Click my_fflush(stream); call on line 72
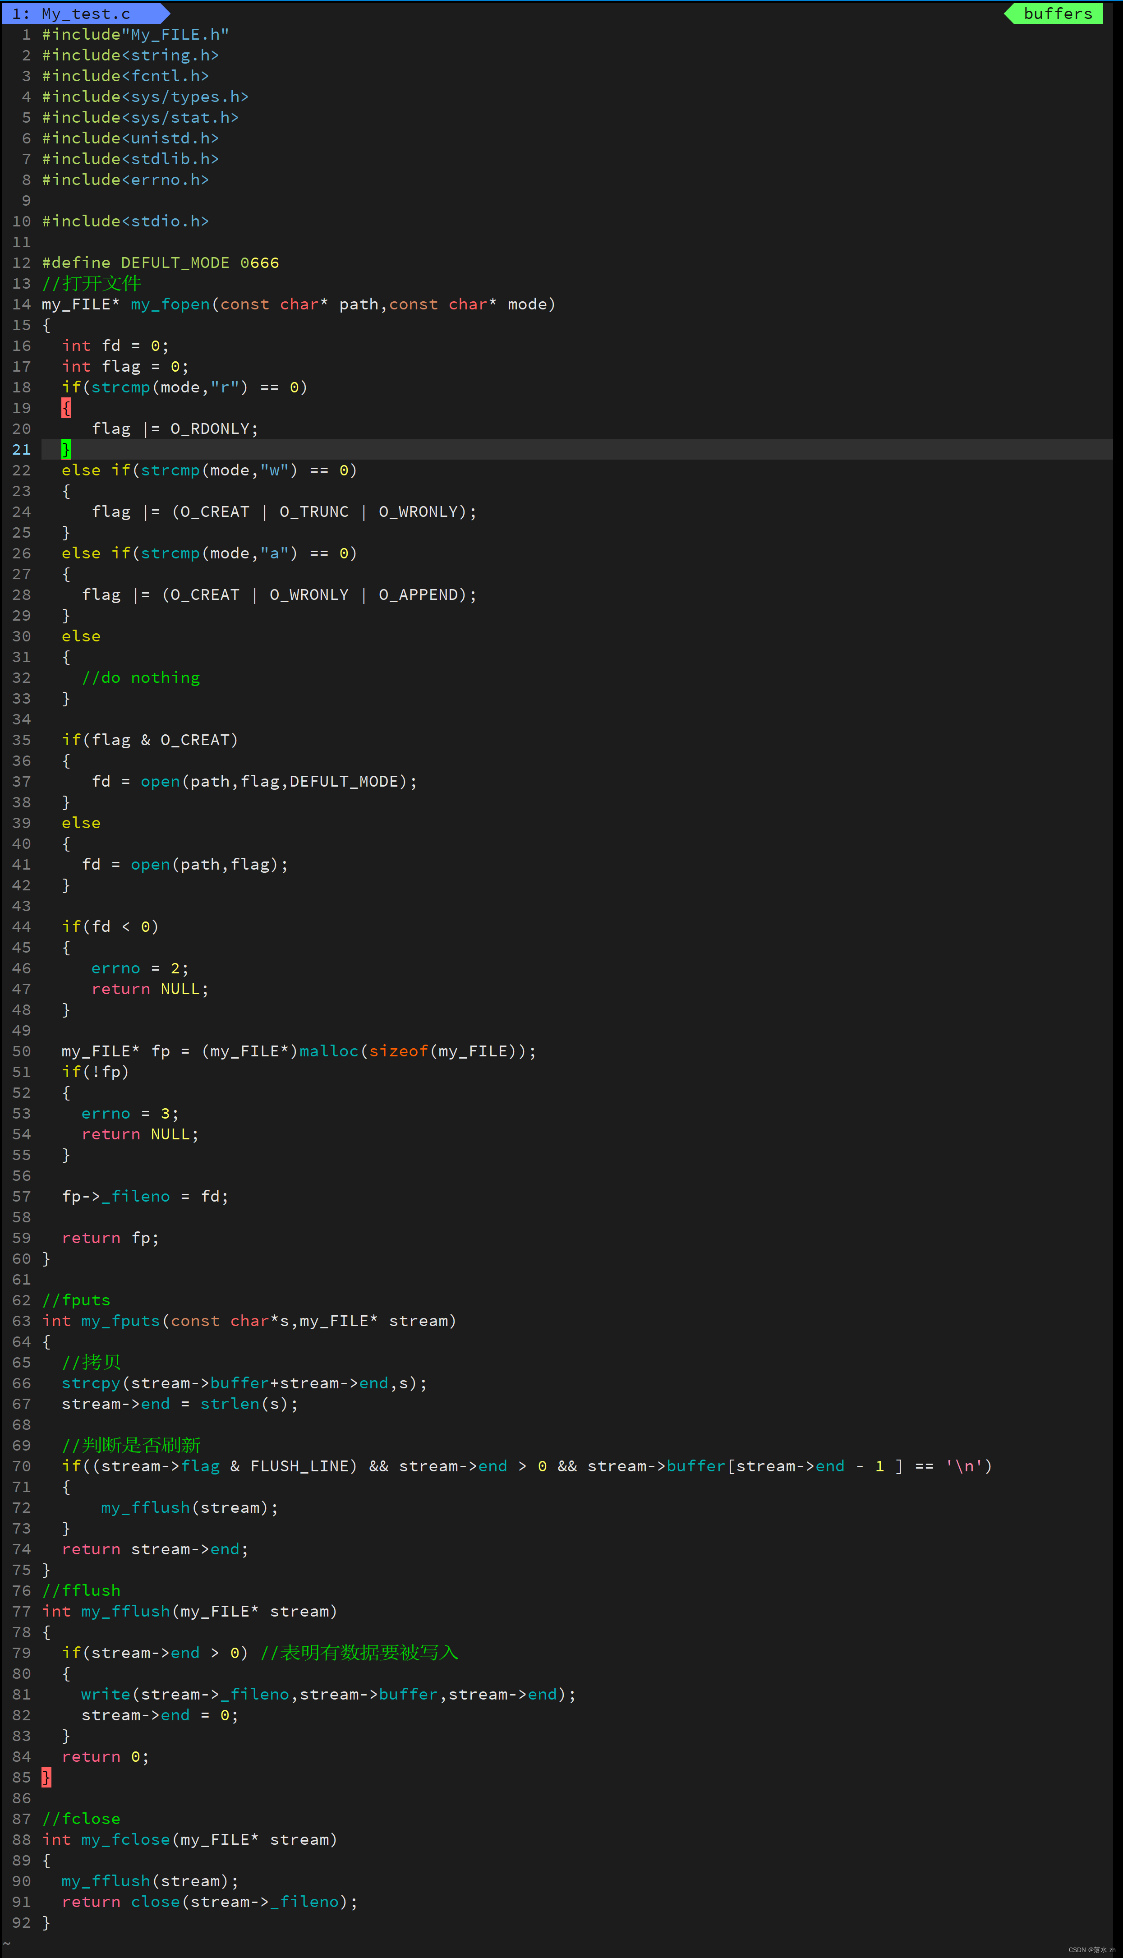This screenshot has height=1958, width=1123. coord(190,1508)
